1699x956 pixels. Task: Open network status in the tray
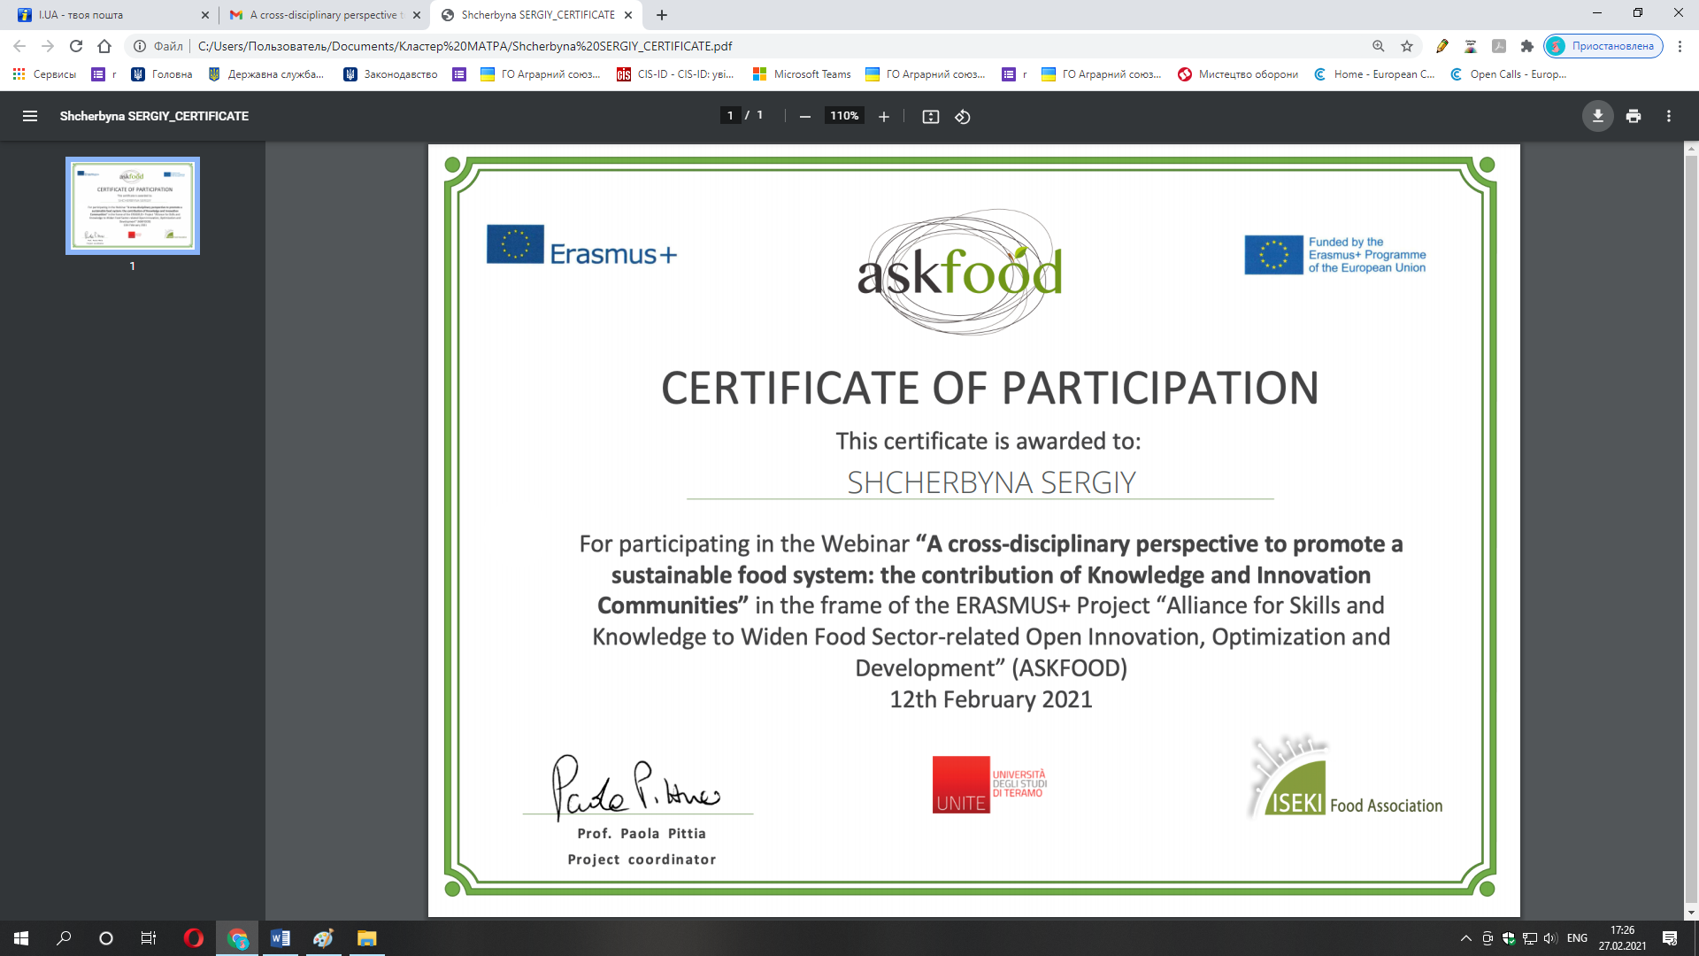(x=1530, y=938)
